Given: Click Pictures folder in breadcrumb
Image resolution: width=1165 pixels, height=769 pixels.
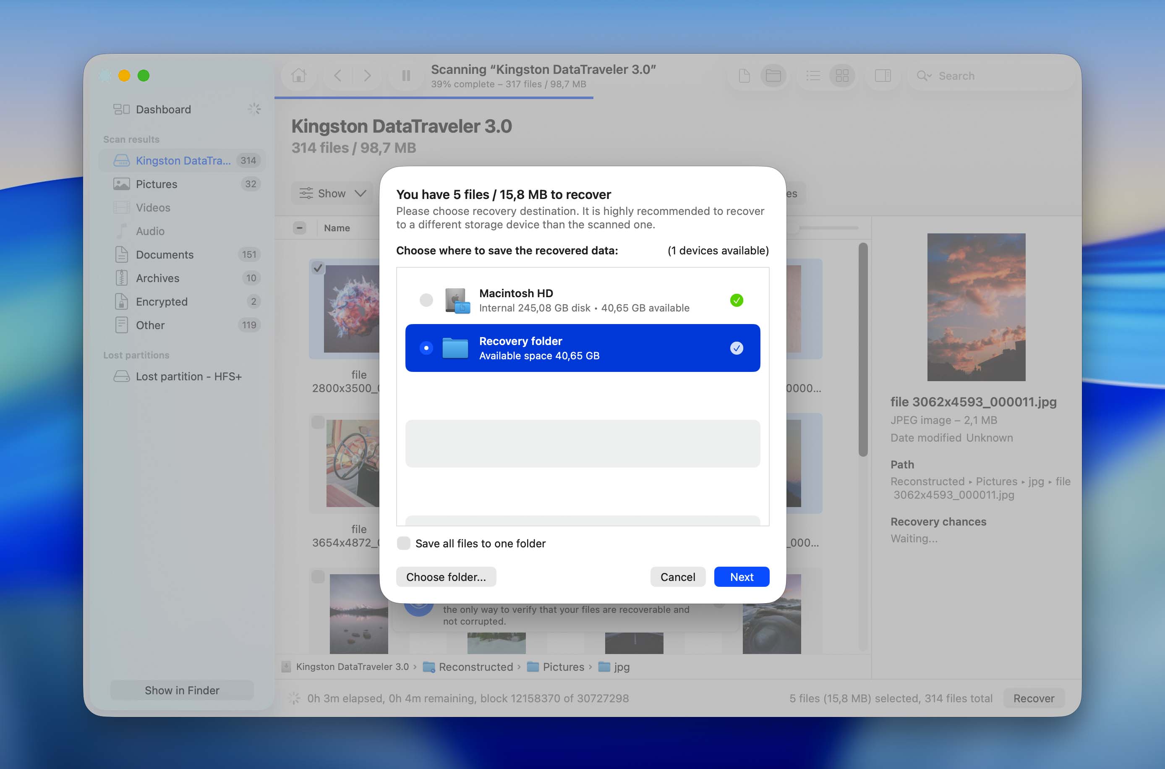Looking at the screenshot, I should 556,667.
